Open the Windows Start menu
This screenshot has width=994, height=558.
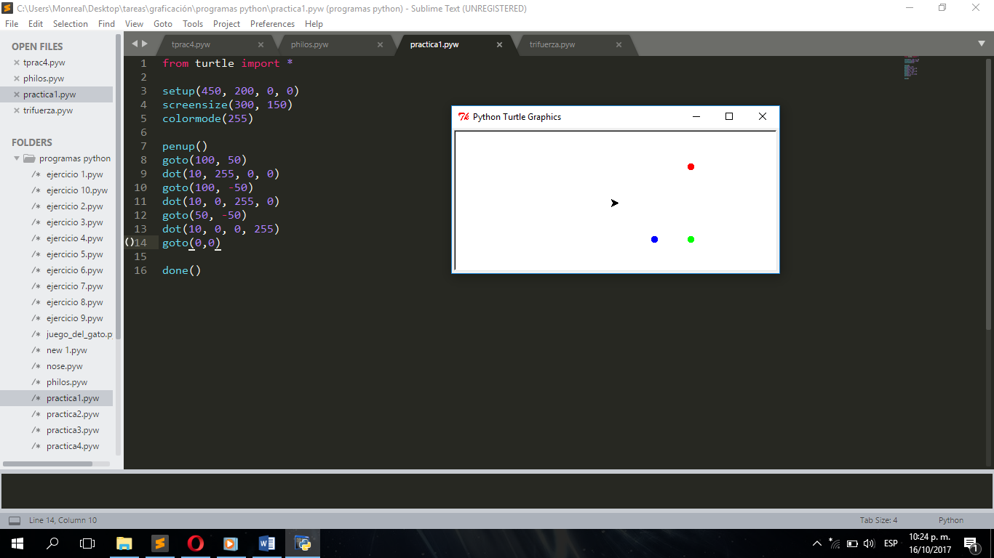[17, 543]
